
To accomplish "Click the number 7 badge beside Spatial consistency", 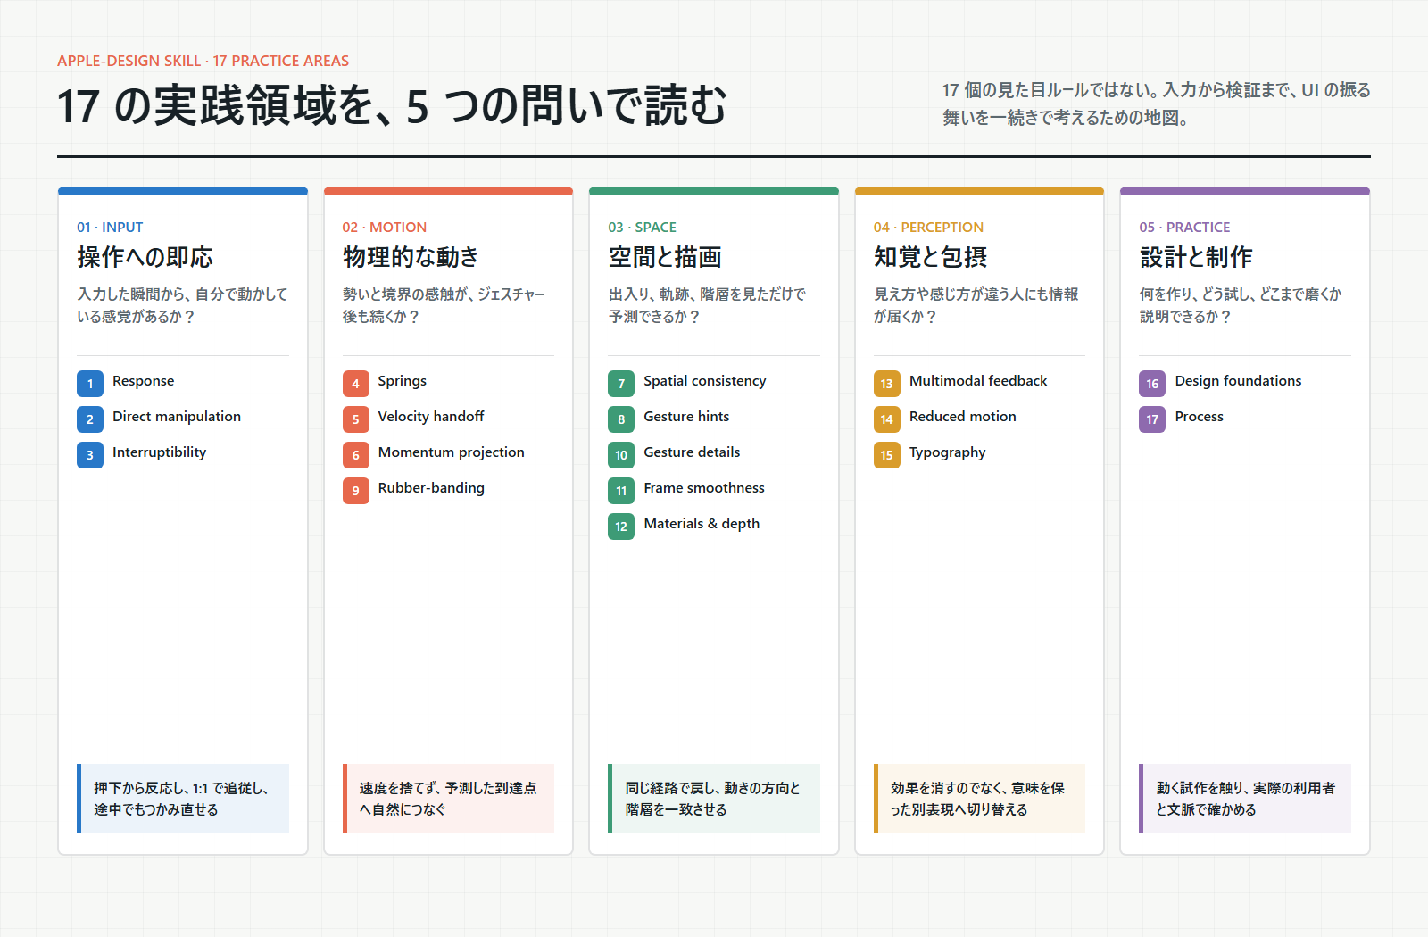I will click(x=621, y=384).
